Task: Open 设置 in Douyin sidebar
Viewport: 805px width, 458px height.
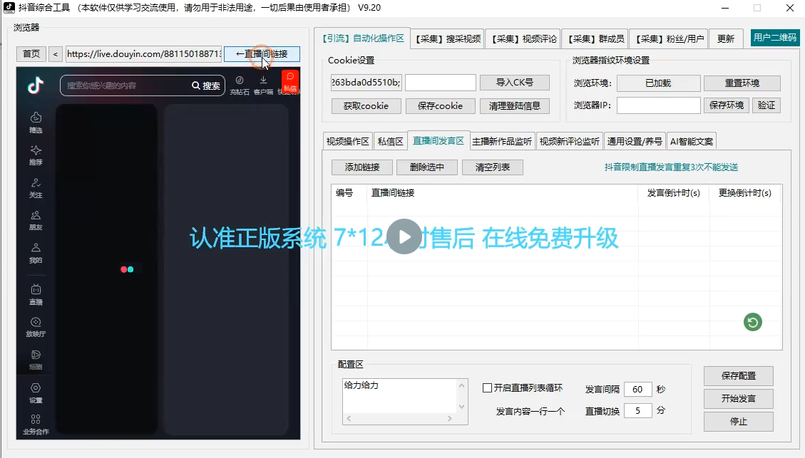Action: (x=36, y=393)
